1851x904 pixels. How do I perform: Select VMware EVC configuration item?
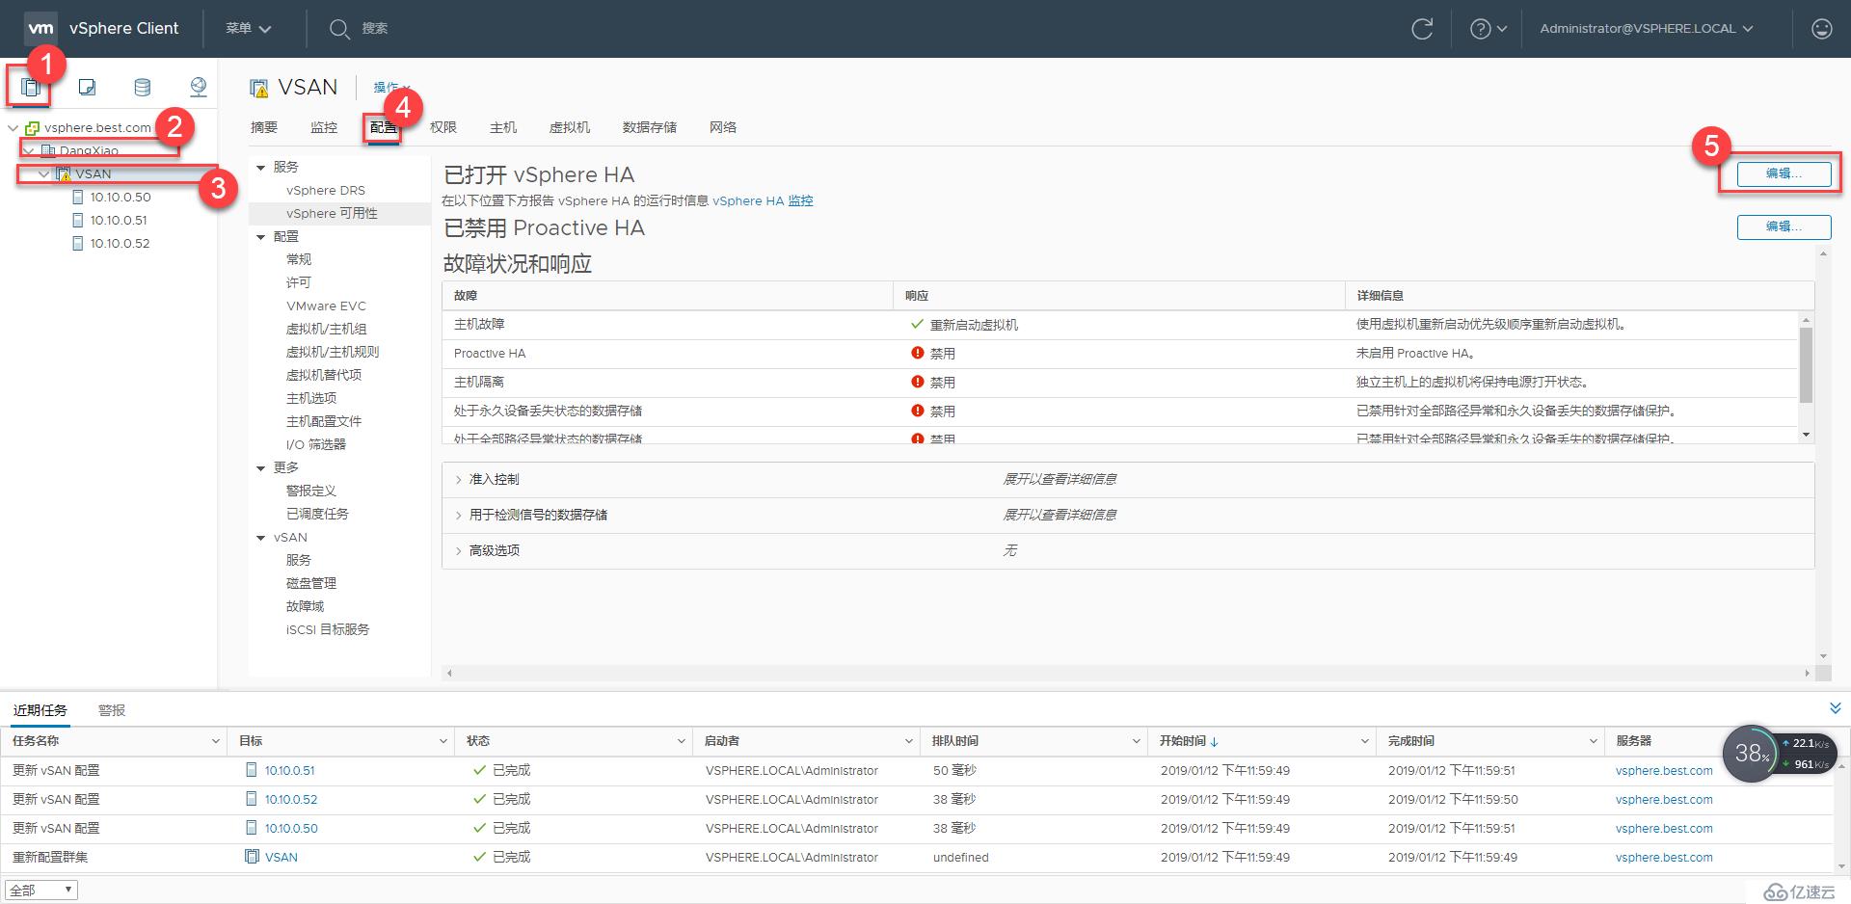coord(326,306)
